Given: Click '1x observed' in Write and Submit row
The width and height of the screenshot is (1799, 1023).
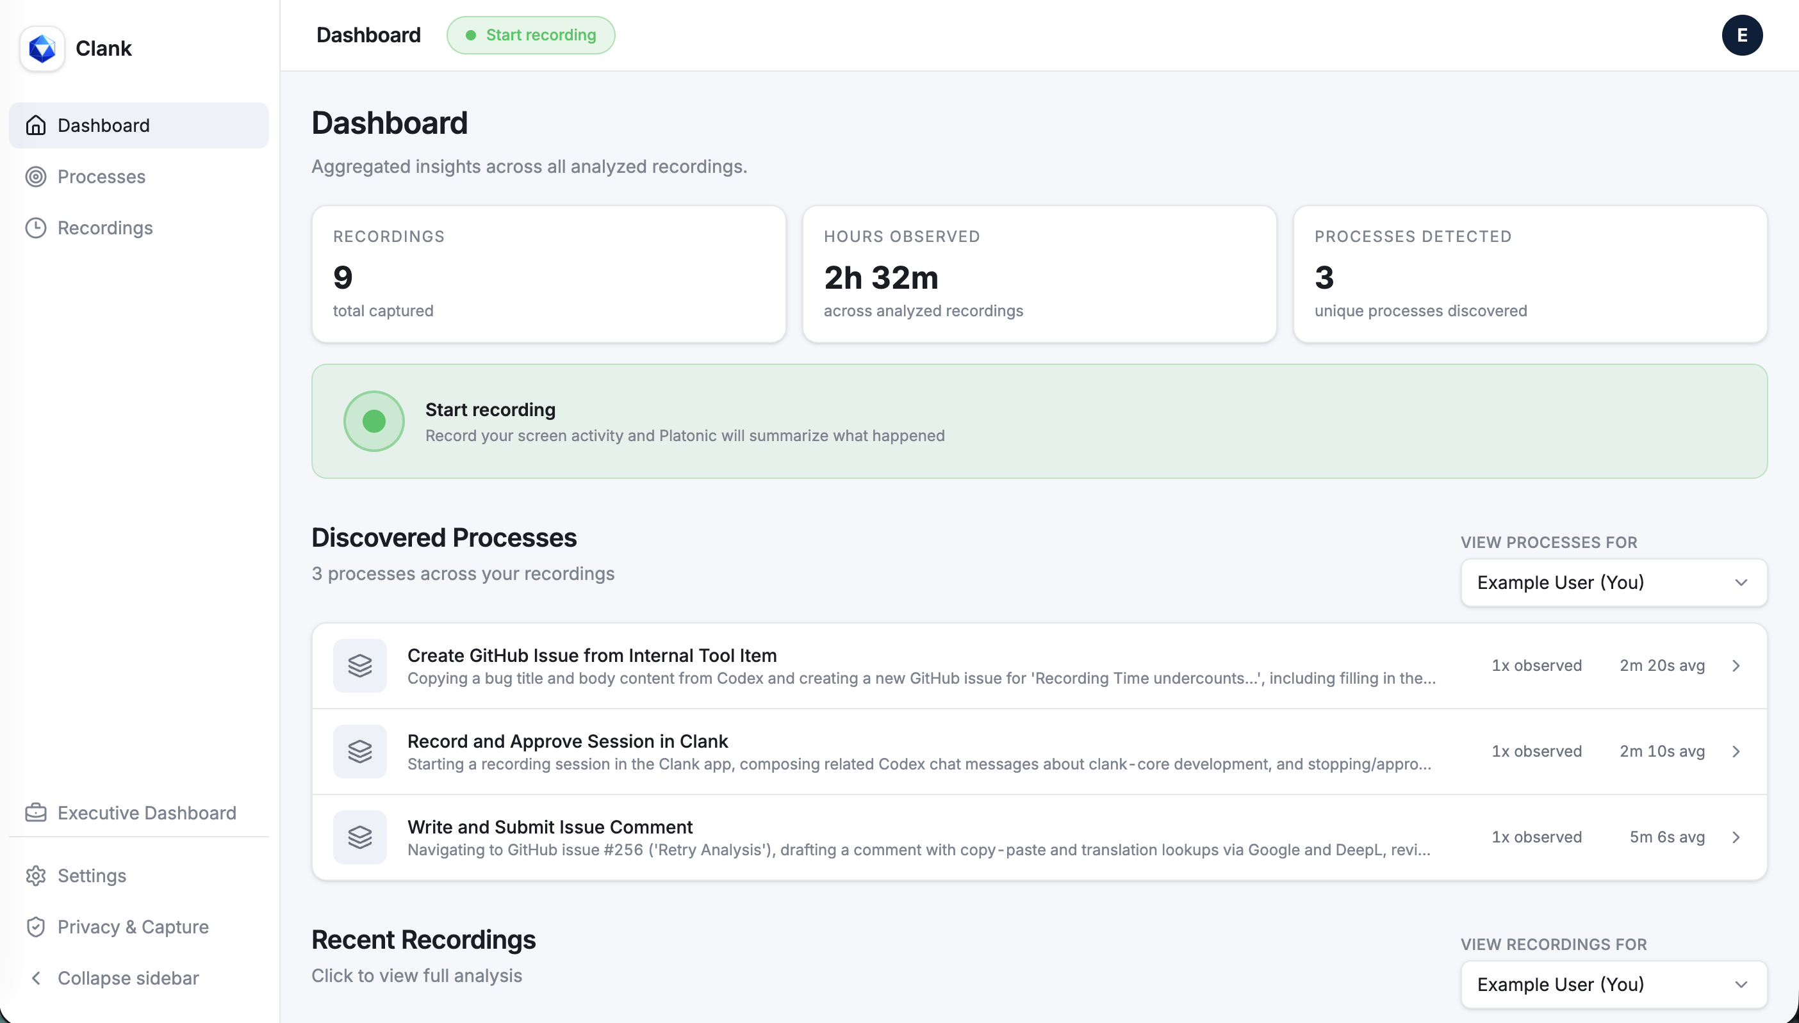Looking at the screenshot, I should coord(1537,837).
